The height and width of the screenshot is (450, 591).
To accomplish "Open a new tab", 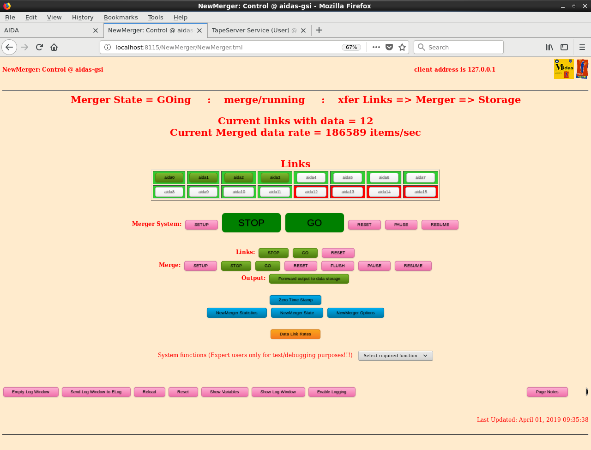I will pyautogui.click(x=319, y=30).
